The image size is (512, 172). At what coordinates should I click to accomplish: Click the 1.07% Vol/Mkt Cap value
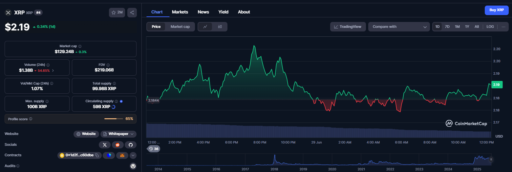tap(37, 88)
